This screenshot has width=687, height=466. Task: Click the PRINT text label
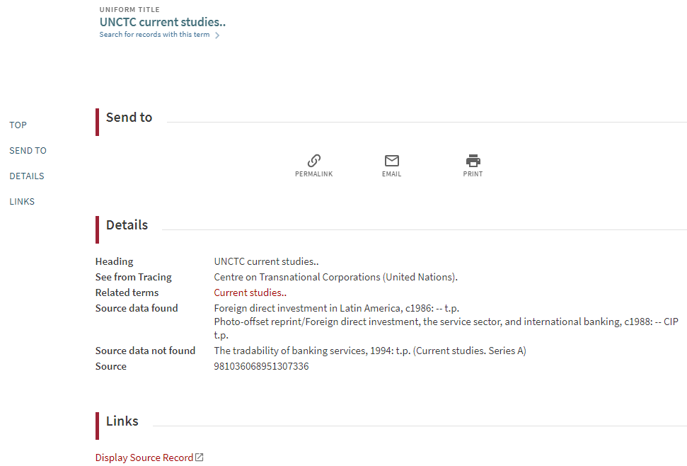point(473,174)
